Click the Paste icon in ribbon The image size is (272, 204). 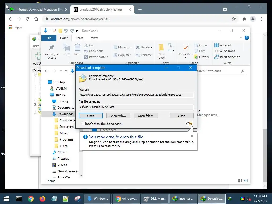77,48
